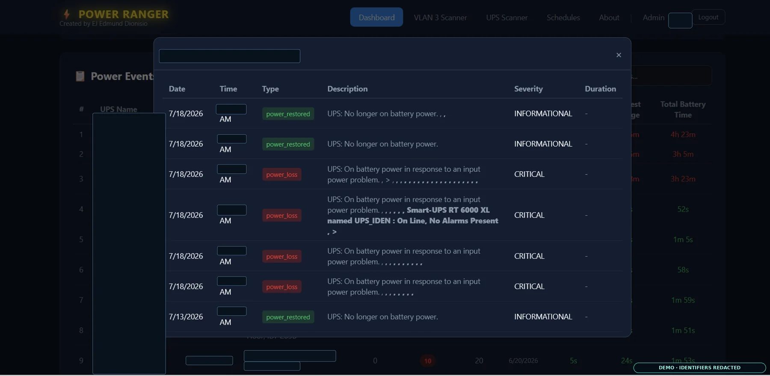
Task: Go to the Schedules tab
Action: point(563,18)
